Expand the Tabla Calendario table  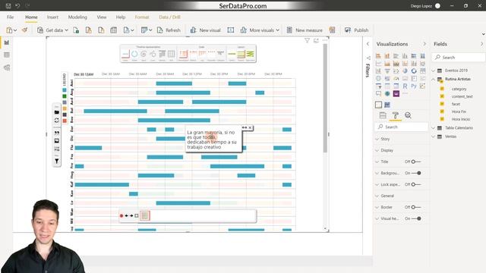(x=434, y=128)
